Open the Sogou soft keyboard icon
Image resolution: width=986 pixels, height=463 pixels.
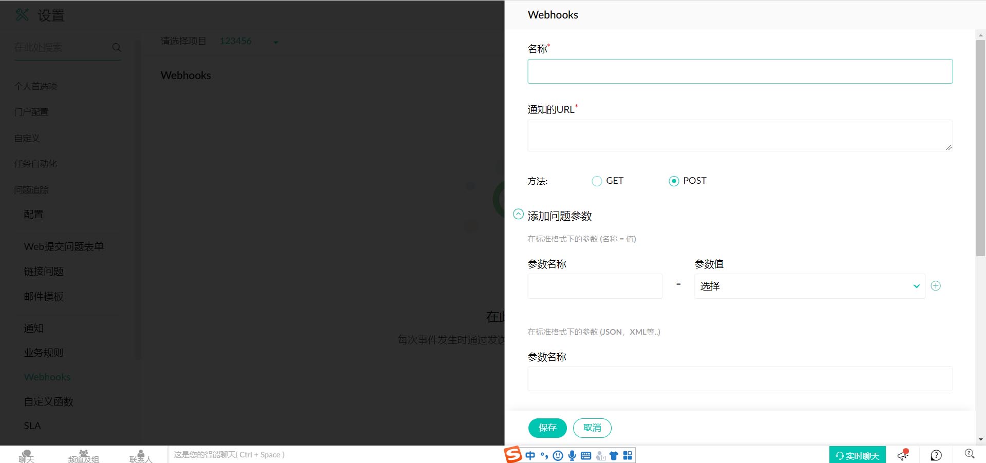[x=586, y=455]
